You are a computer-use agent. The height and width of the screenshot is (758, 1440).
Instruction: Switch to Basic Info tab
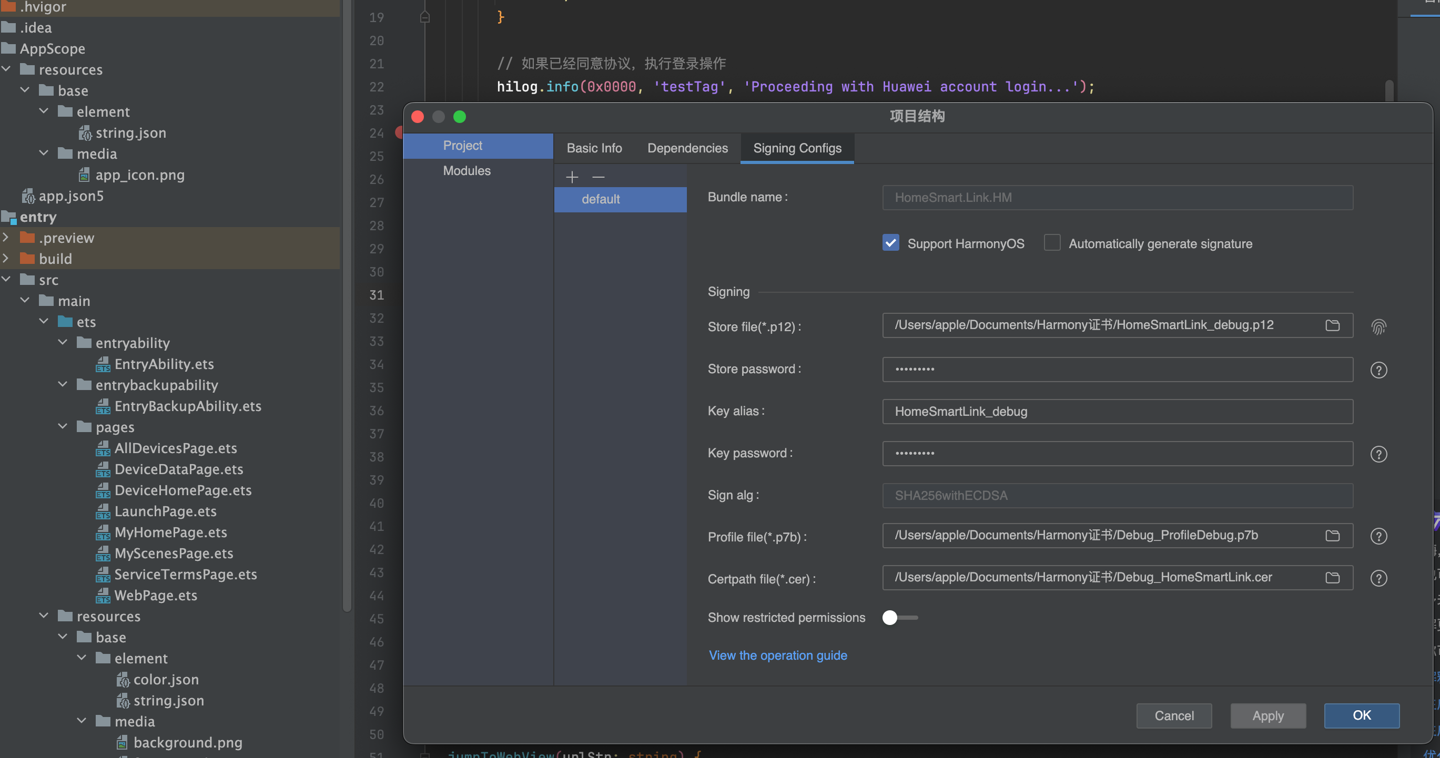(x=594, y=148)
